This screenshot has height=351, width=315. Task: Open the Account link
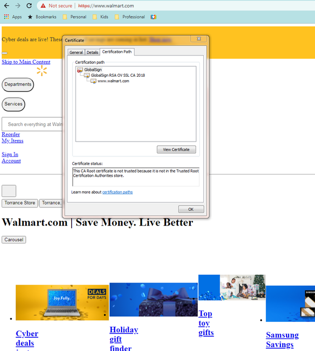pos(11,161)
